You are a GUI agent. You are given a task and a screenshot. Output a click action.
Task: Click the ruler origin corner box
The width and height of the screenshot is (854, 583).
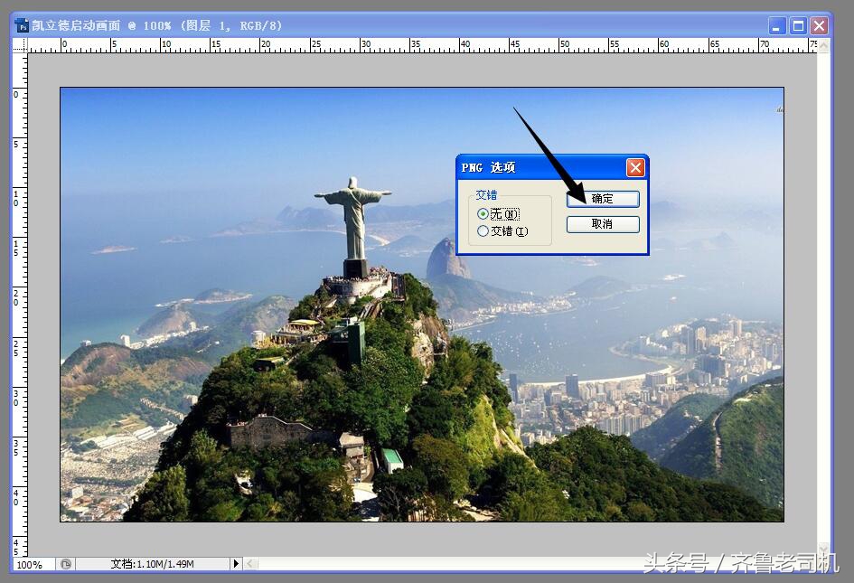click(x=20, y=45)
